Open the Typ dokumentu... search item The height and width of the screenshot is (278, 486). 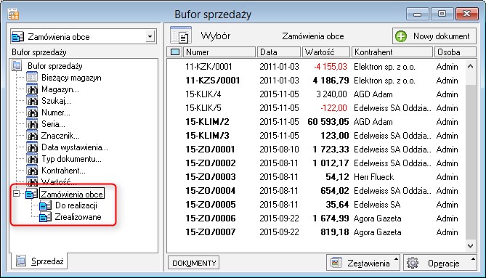[71, 159]
